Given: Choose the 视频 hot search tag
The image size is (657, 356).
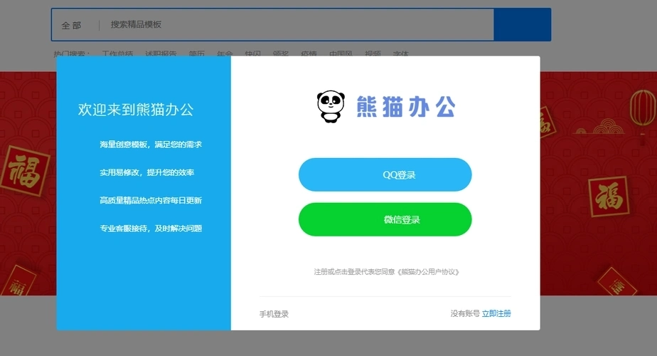Looking at the screenshot, I should [x=373, y=54].
